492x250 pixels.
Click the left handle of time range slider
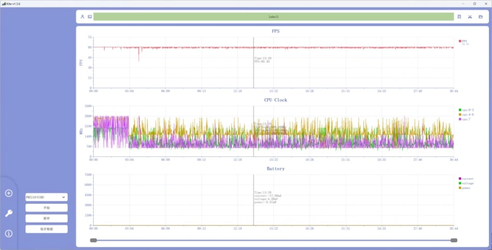(93, 240)
